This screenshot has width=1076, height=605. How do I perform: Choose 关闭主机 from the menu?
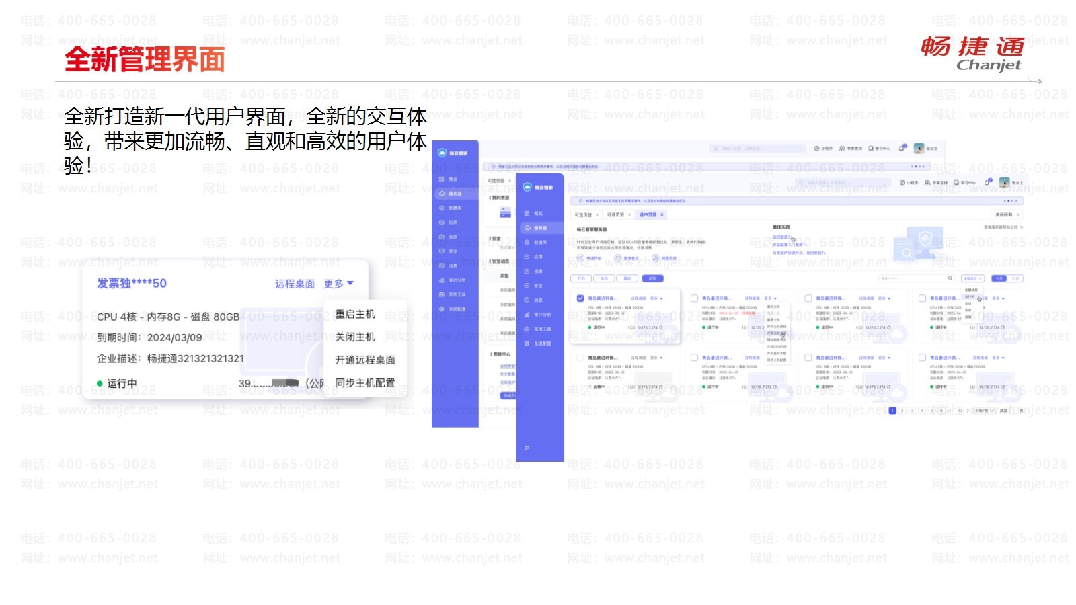click(x=355, y=337)
